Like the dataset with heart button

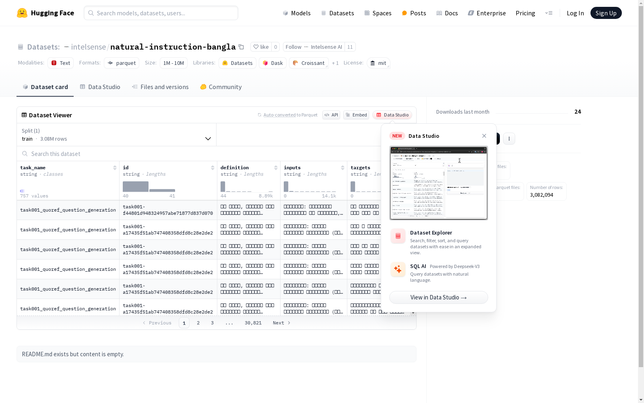point(261,47)
